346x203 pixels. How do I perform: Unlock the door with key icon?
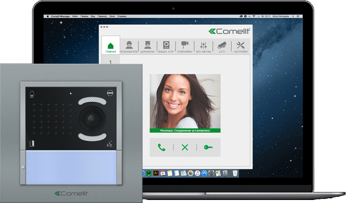(208, 147)
